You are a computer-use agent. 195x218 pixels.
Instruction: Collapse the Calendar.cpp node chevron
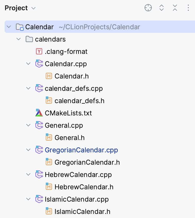point(28,64)
